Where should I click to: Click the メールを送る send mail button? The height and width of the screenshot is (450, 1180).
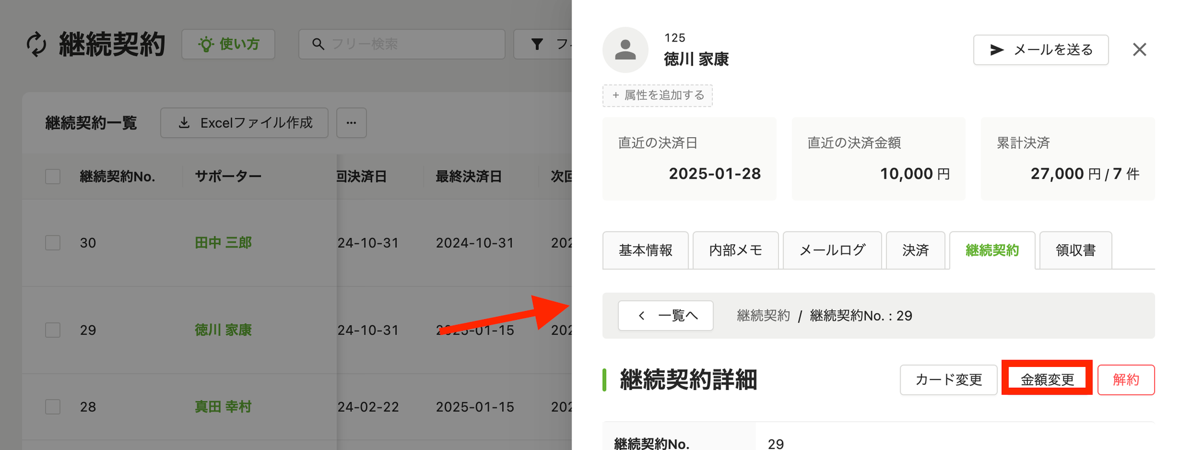(1041, 50)
